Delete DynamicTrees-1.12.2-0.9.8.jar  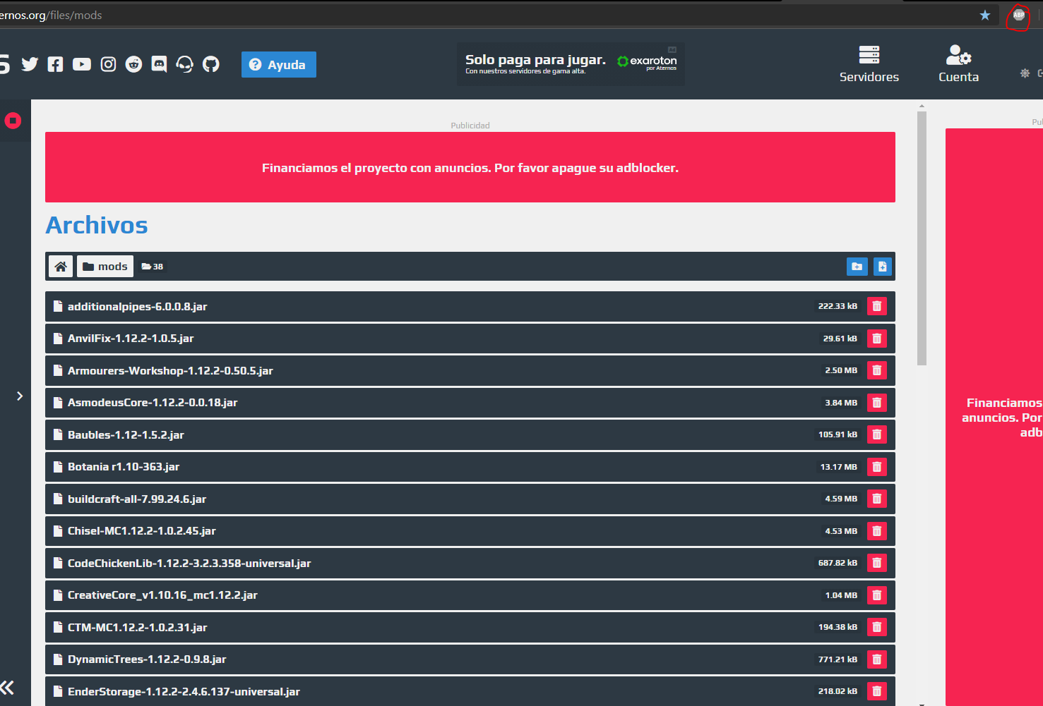(x=877, y=659)
